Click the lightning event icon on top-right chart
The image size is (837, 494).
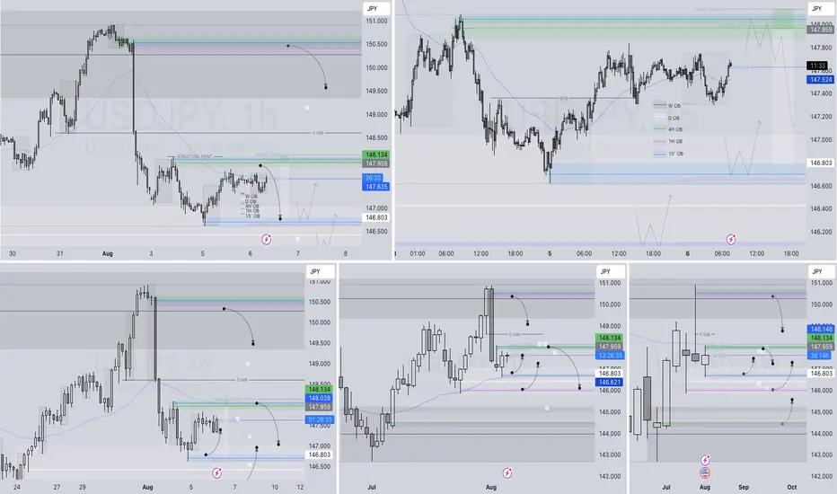[x=731, y=239]
